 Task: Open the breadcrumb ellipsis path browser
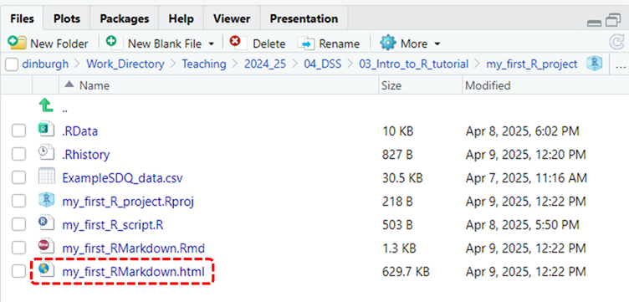tap(621, 65)
